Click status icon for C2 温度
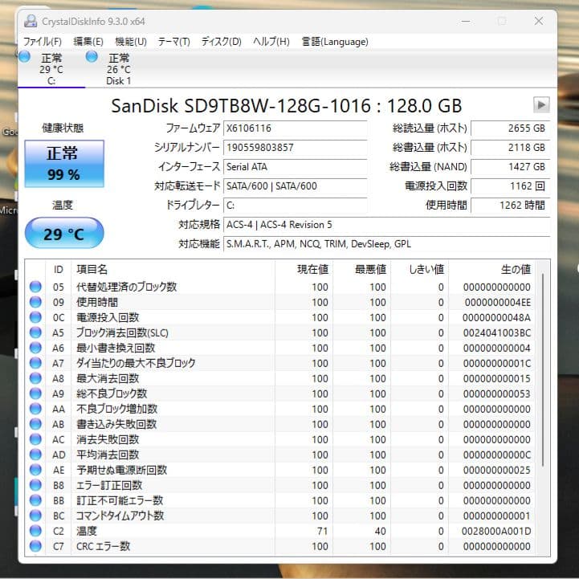Viewport: 579px width, 579px height. 35,531
